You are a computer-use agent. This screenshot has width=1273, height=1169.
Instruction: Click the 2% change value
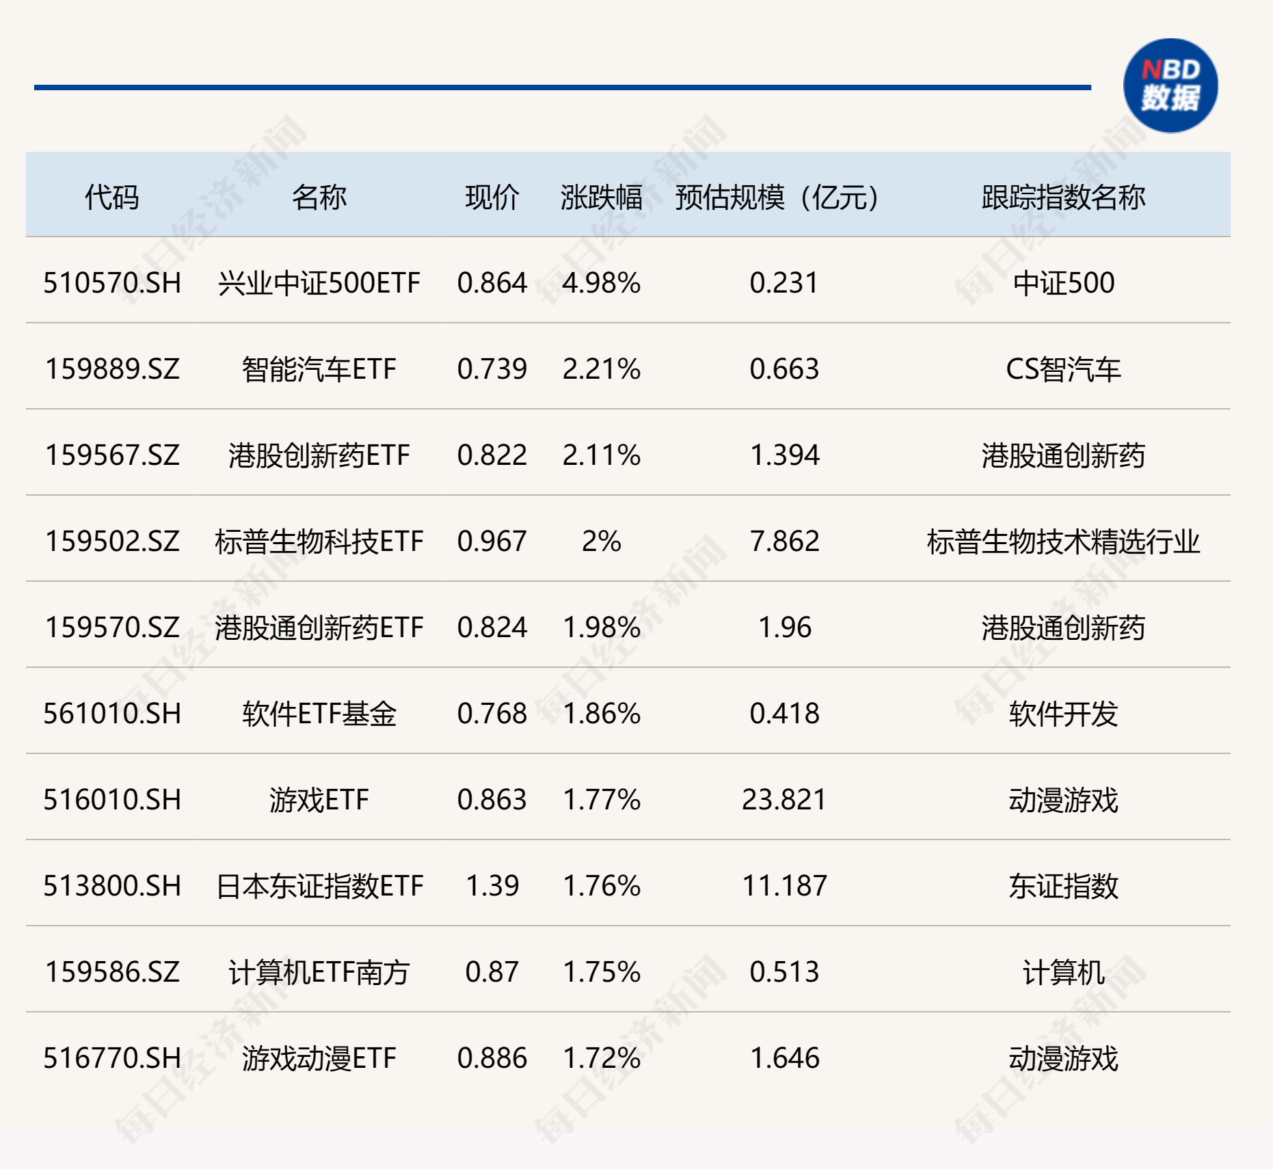point(602,541)
